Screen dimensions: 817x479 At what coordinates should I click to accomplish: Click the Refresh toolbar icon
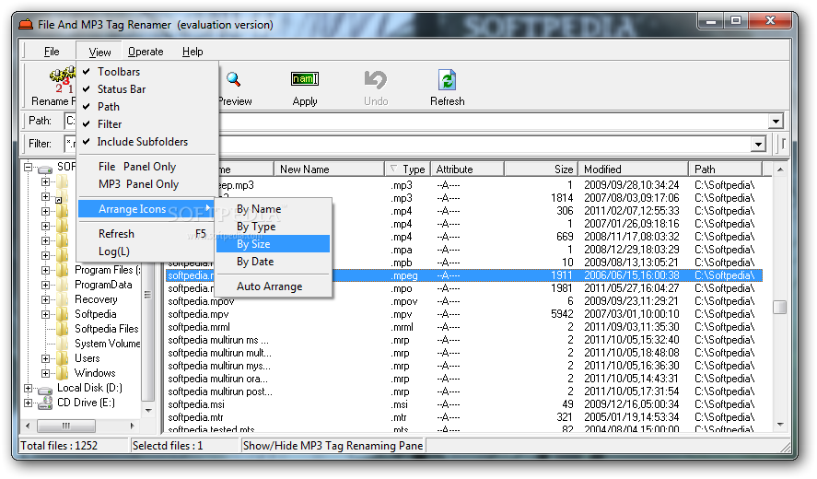(448, 80)
